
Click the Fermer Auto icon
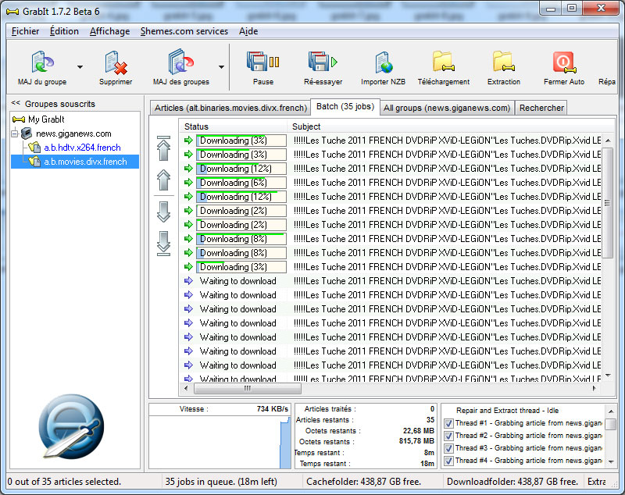(x=564, y=62)
